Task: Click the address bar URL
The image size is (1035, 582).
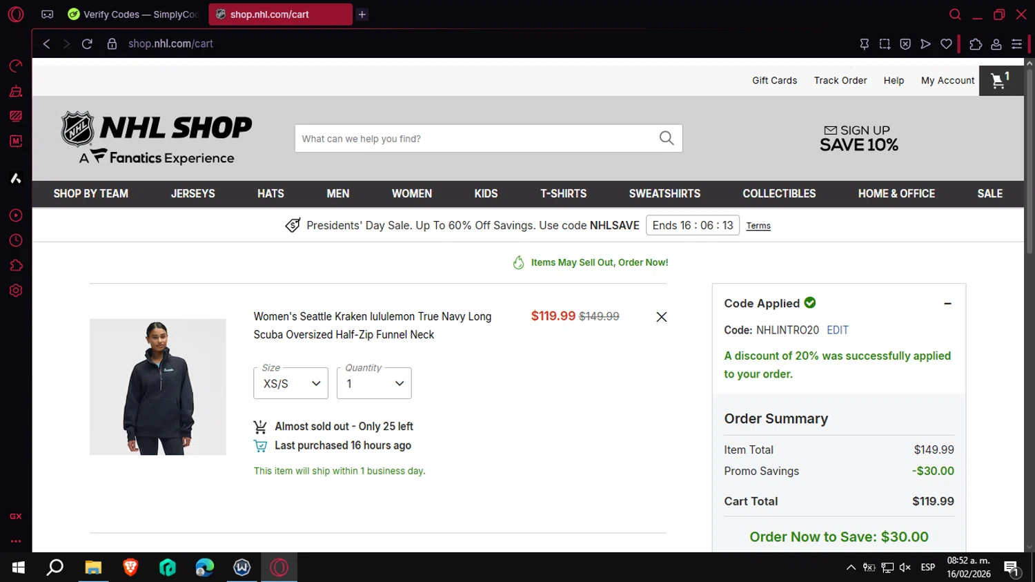Action: click(170, 43)
